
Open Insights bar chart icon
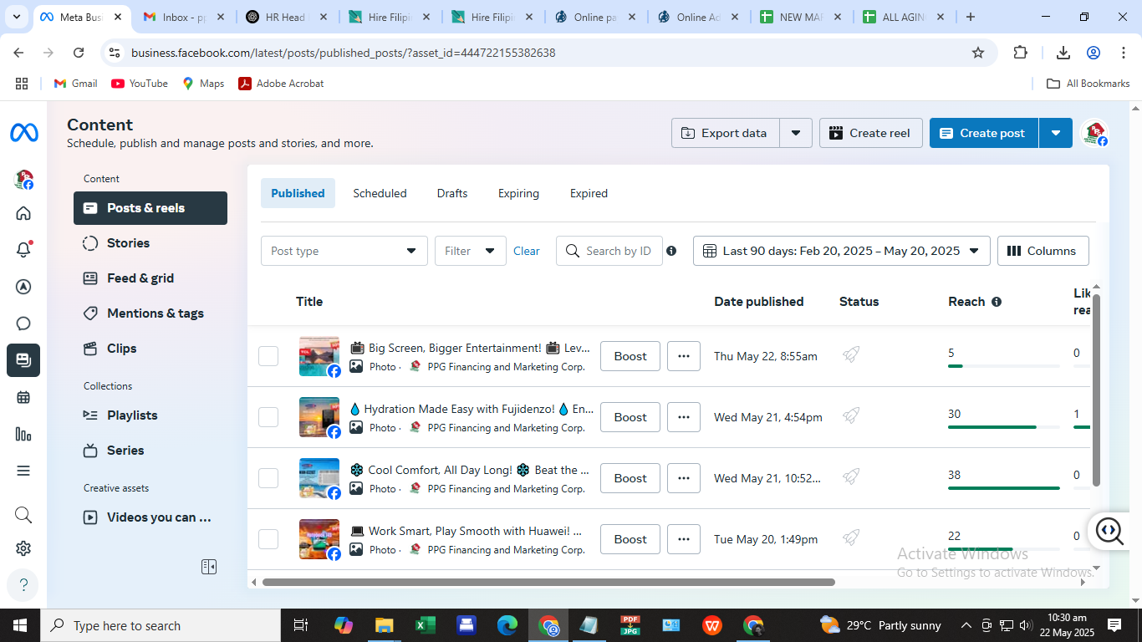tap(23, 434)
